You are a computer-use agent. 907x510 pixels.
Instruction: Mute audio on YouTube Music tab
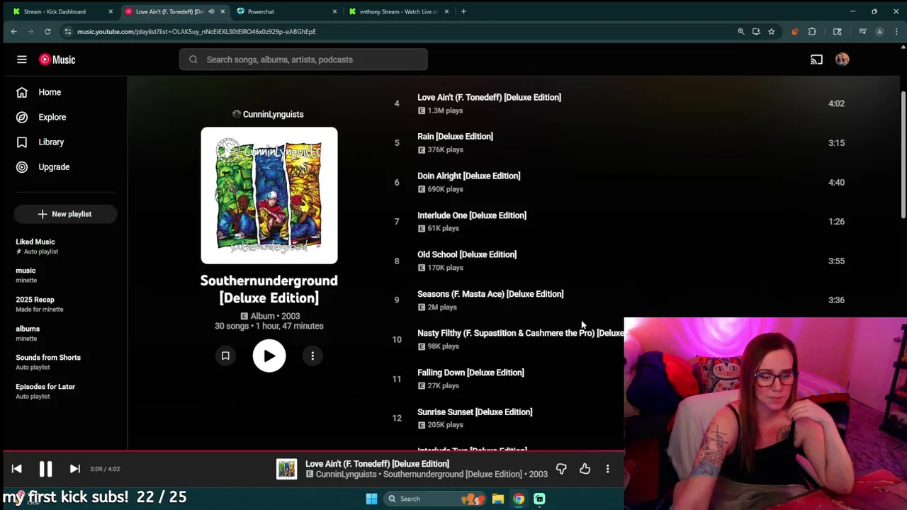click(x=211, y=11)
